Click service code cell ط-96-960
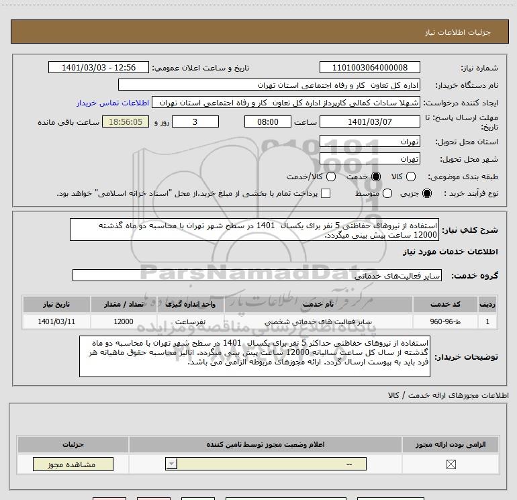The height and width of the screenshot is (500, 517). pyautogui.click(x=445, y=321)
